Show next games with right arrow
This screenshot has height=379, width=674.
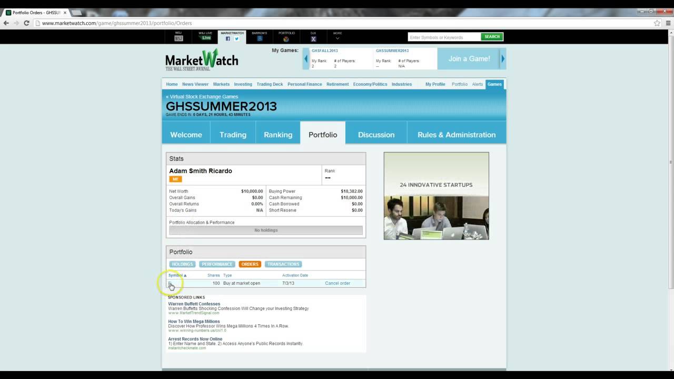(x=503, y=58)
